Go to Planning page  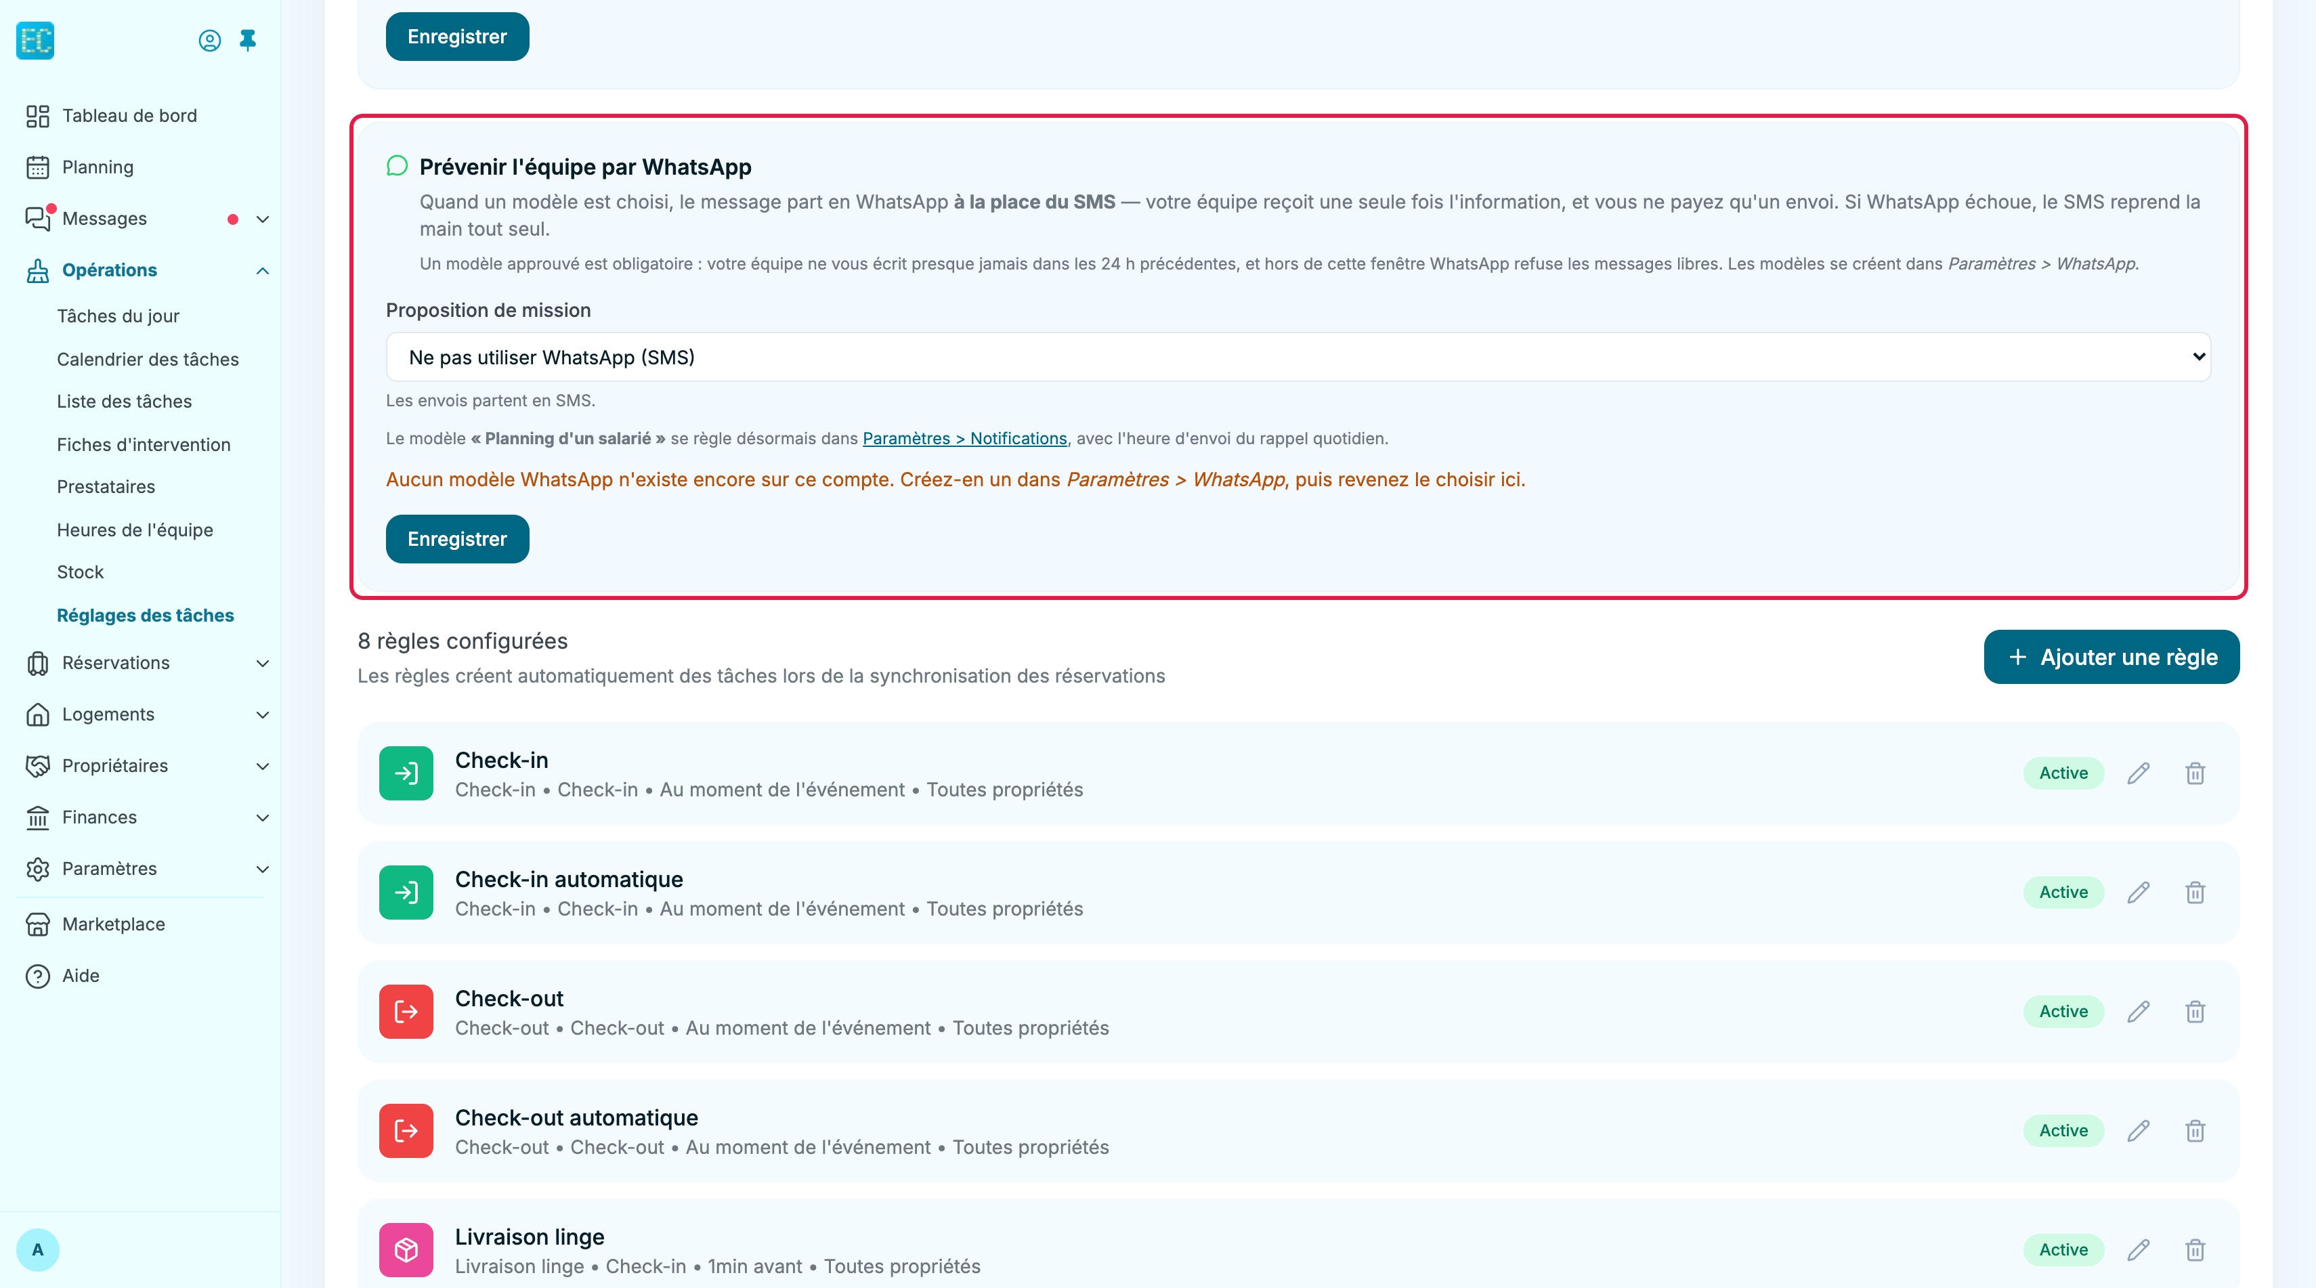point(97,167)
